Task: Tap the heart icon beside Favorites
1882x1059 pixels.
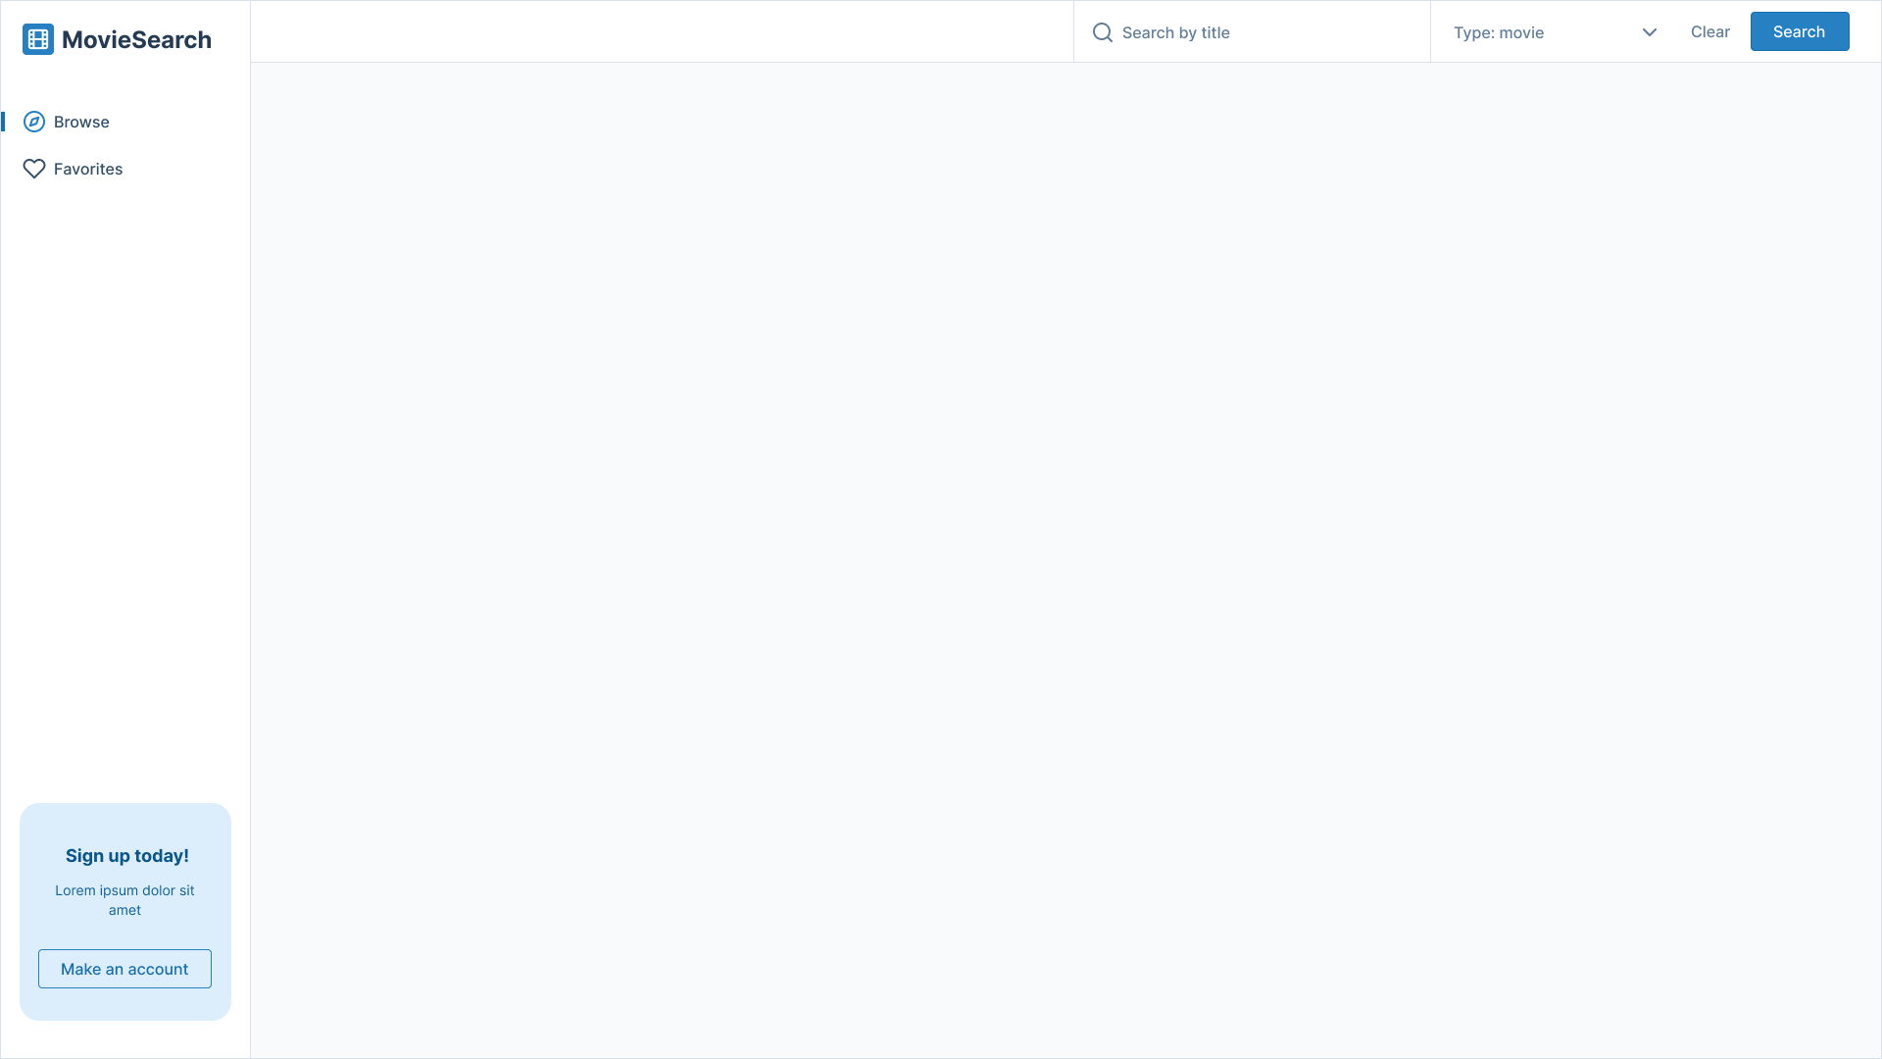Action: (33, 168)
